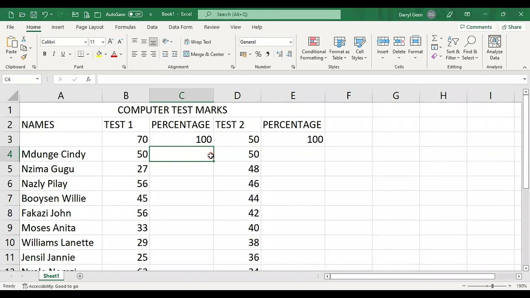
Task: Open the font size dropdown
Action: coord(103,42)
